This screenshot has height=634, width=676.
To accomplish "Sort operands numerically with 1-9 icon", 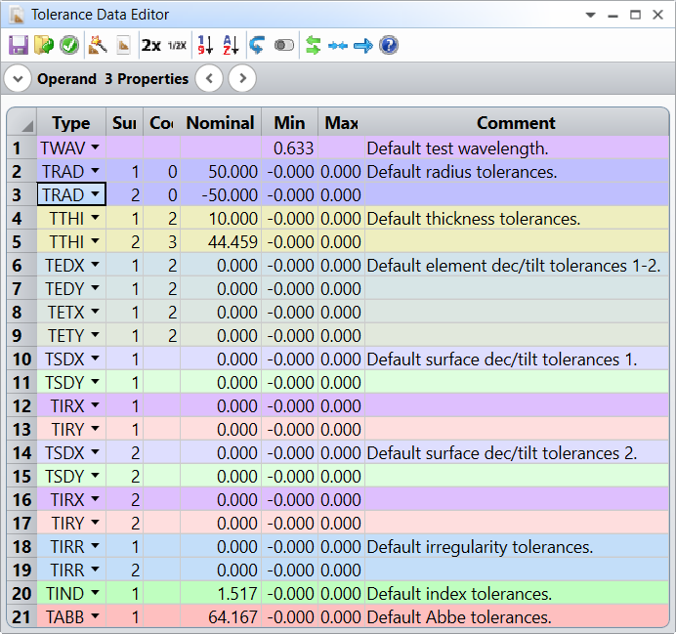I will [205, 45].
